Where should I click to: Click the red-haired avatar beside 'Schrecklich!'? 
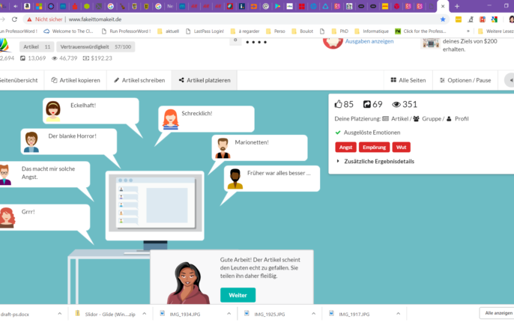pyautogui.click(x=170, y=118)
